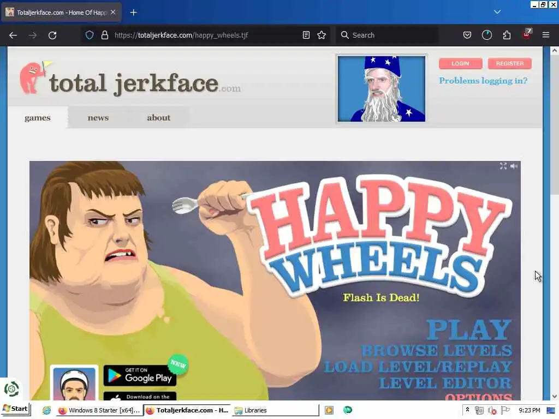Choose BROWSE LEVELS in the game menu
The height and width of the screenshot is (419, 559).
pyautogui.click(x=437, y=351)
